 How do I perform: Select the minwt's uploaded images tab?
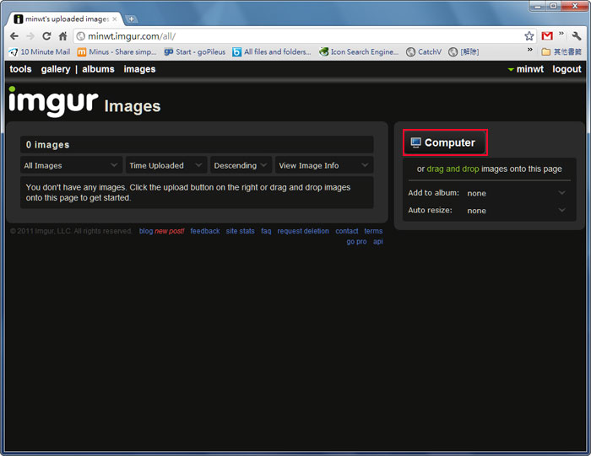[65, 19]
